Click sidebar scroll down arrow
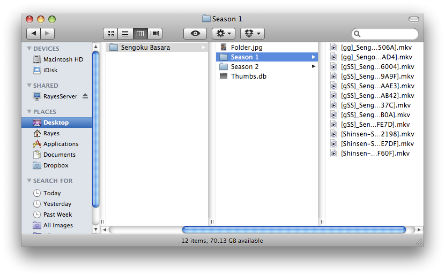 click(x=95, y=229)
